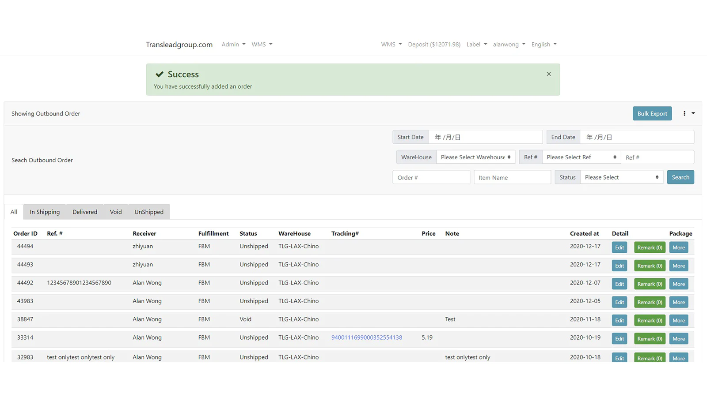Viewport: 707px width, 397px height.
Task: Edit order 44494
Action: pos(619,247)
